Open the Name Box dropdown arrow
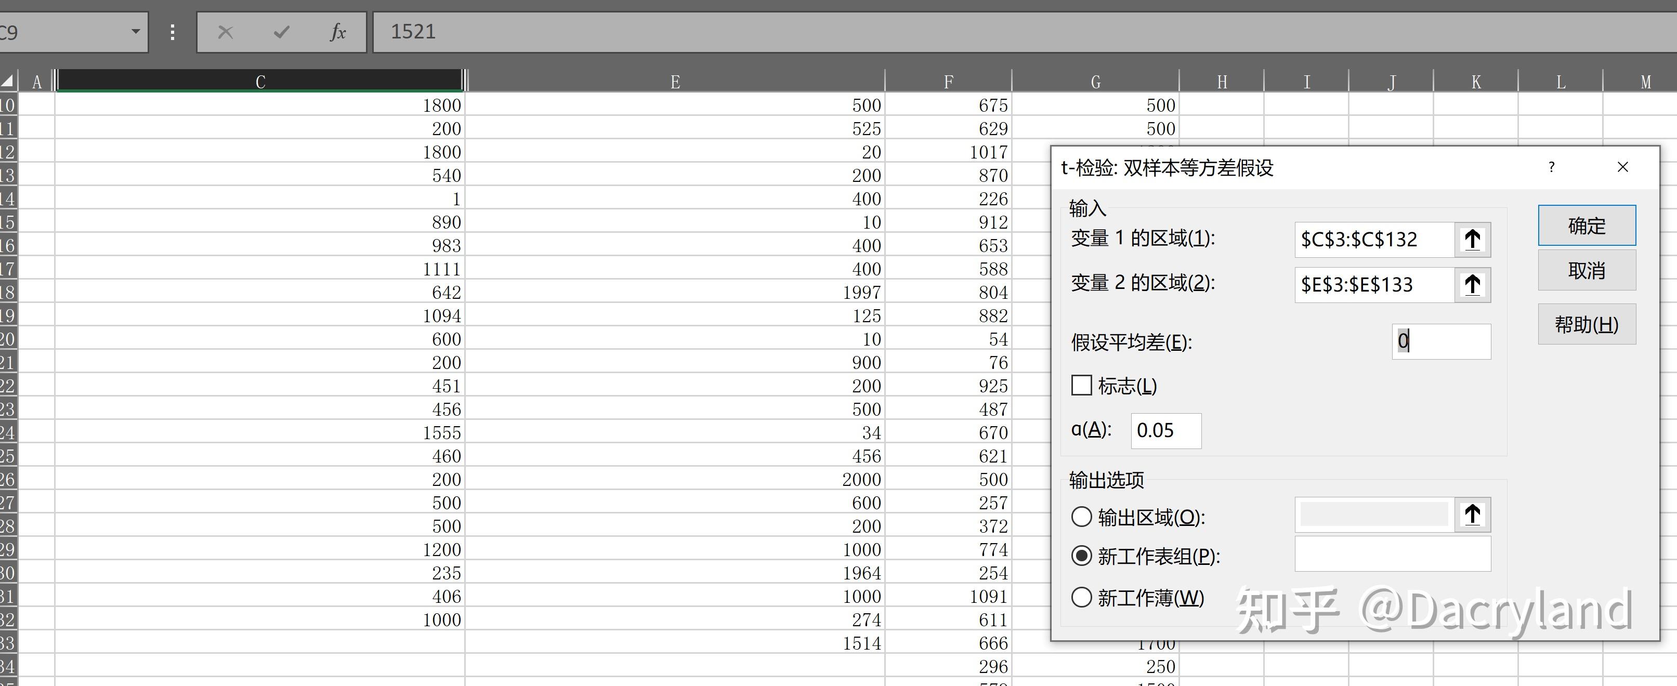The image size is (1677, 686). [x=135, y=31]
